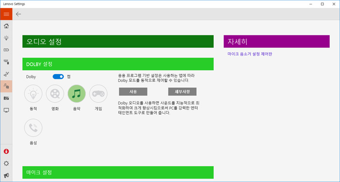Minimize the Lenovo Settings window
Viewport: 340px width, 182px height.
click(311, 4)
